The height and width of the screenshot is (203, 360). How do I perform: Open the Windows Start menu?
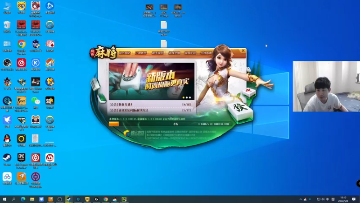[x=4, y=199]
